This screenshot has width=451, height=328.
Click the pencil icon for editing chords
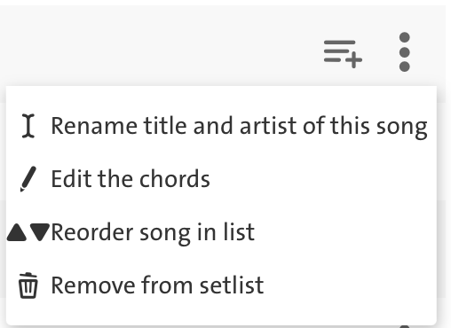point(28,179)
